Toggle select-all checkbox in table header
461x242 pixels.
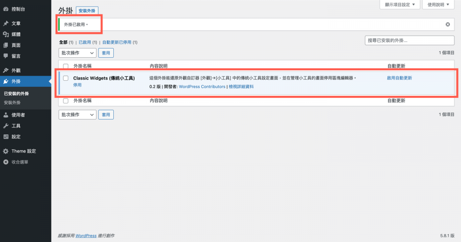tap(66, 66)
